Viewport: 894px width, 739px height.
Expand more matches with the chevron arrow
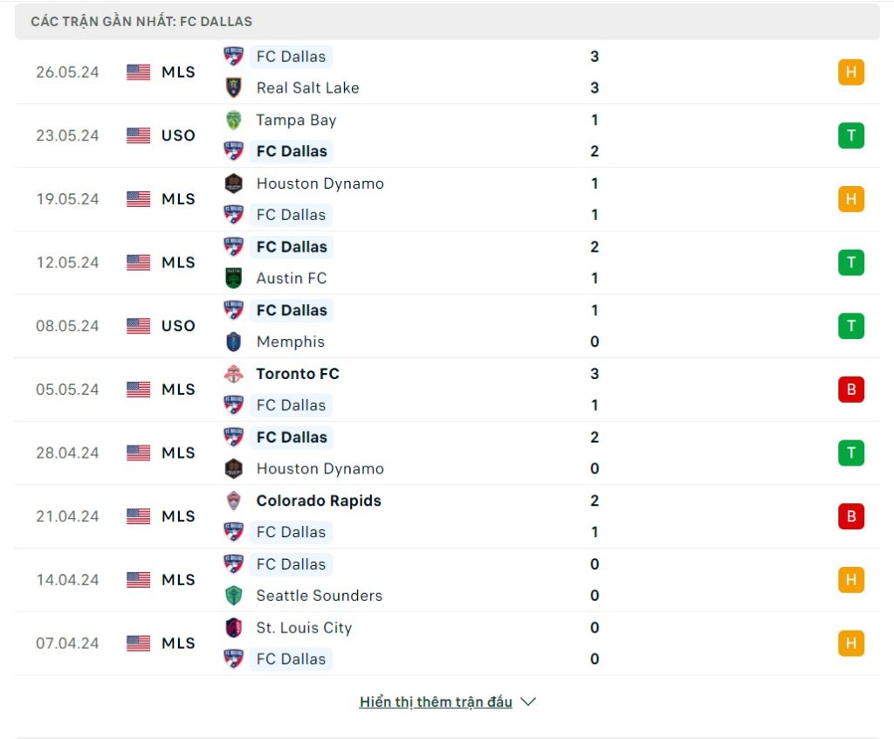[528, 701]
